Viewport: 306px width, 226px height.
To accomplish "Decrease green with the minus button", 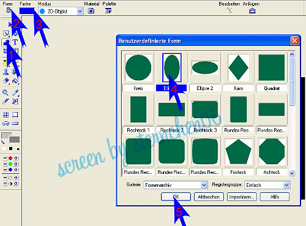I will click(x=5, y=164).
